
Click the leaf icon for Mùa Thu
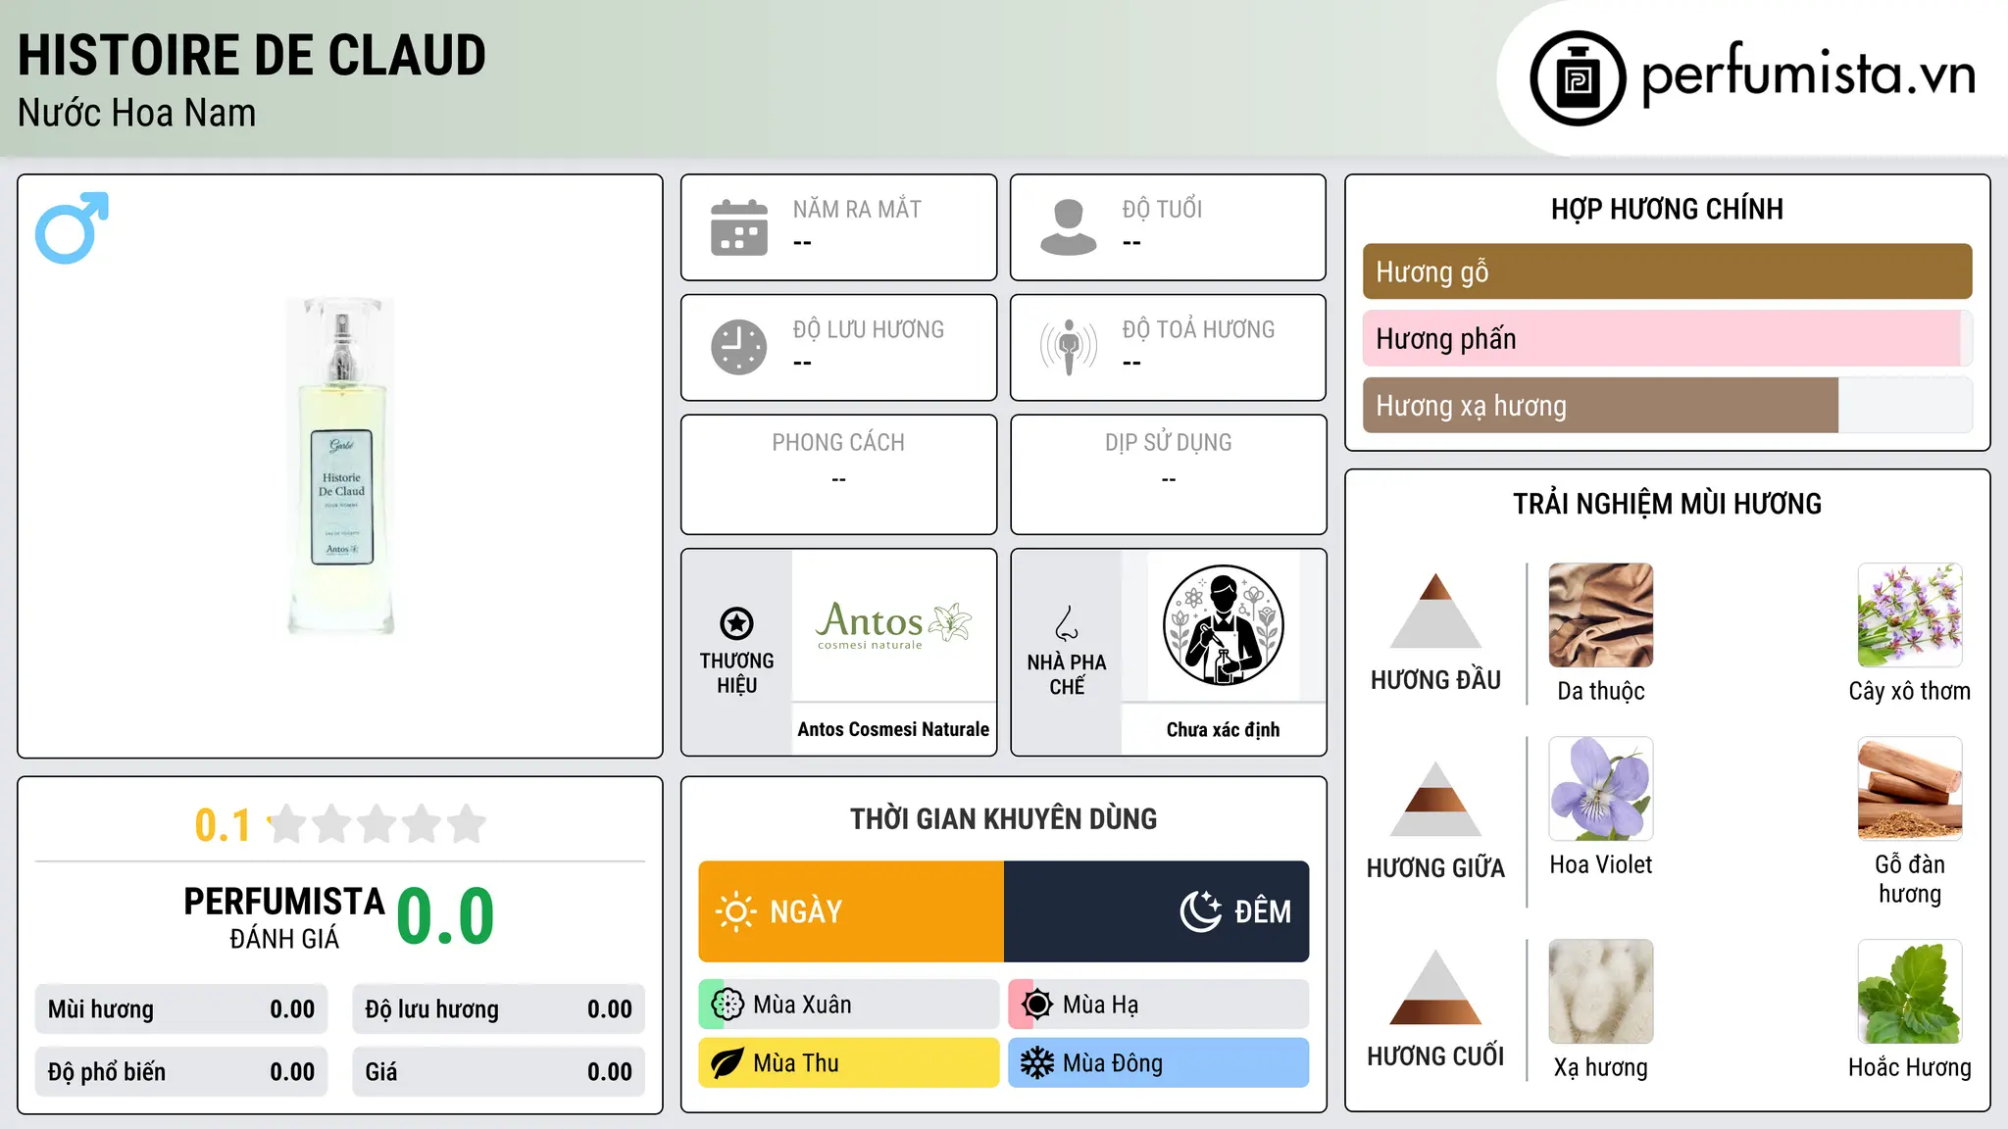click(x=728, y=1063)
